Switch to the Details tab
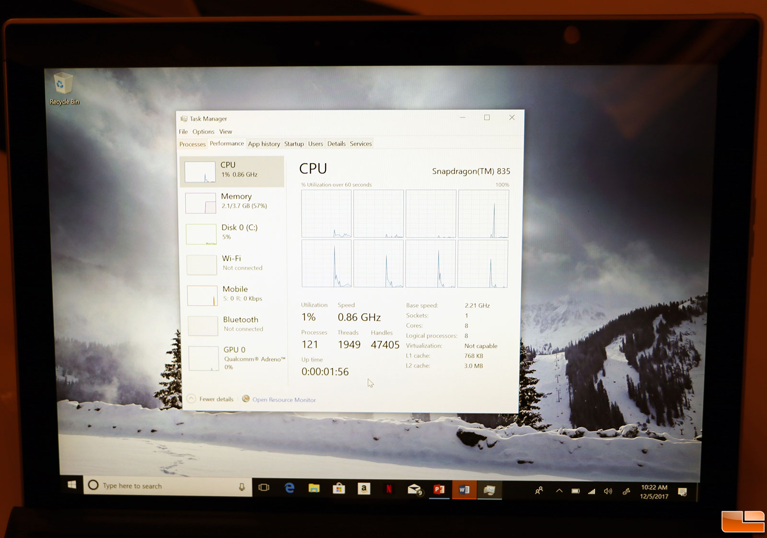767x538 pixels. click(337, 144)
